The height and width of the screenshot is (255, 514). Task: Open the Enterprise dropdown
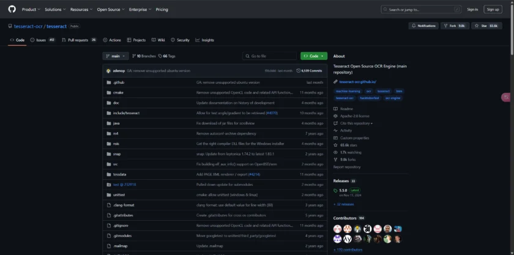coord(140,10)
